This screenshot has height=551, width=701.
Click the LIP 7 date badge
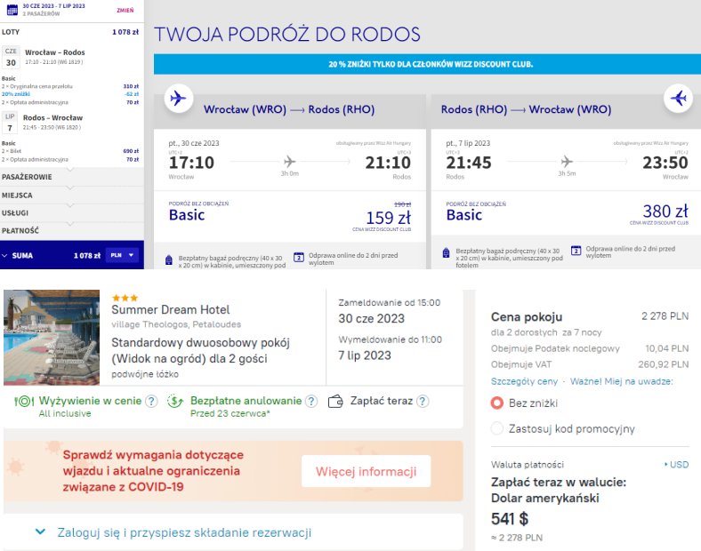(x=10, y=123)
